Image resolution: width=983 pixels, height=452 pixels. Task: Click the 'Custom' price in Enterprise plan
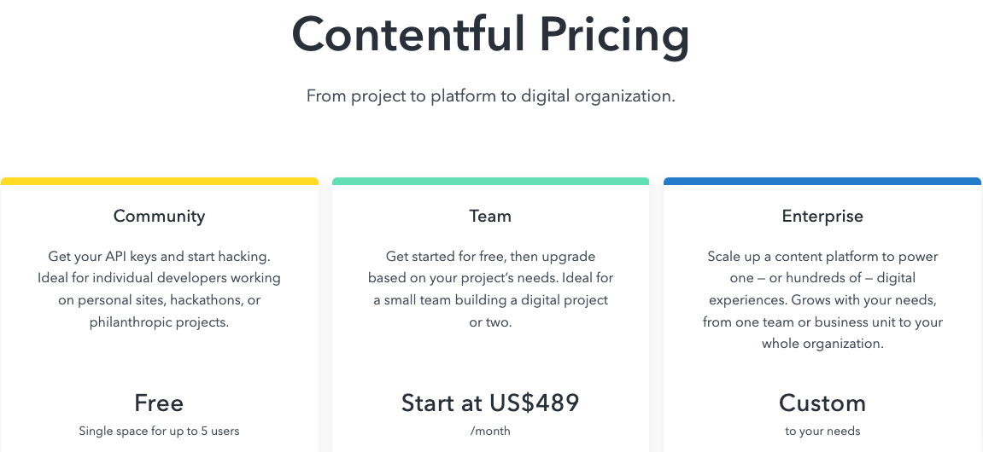tap(822, 403)
